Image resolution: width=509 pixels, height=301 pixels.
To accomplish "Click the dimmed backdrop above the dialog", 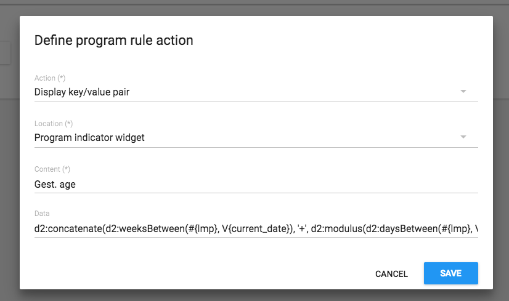I will click(254, 8).
